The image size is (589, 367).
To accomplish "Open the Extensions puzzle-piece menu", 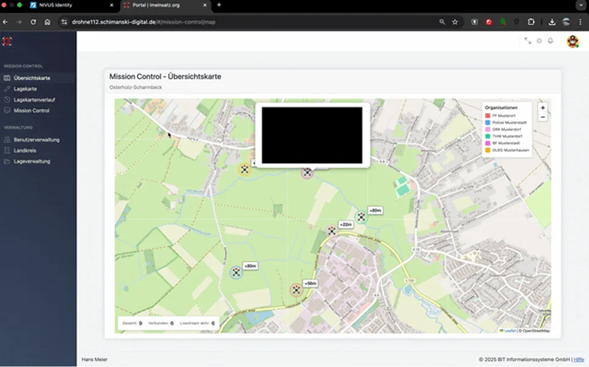I will (531, 22).
